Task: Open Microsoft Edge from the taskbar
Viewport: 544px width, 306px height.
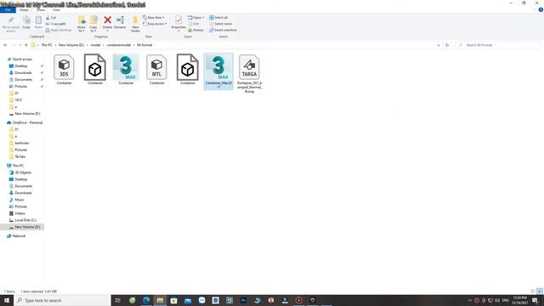Action: click(x=146, y=300)
